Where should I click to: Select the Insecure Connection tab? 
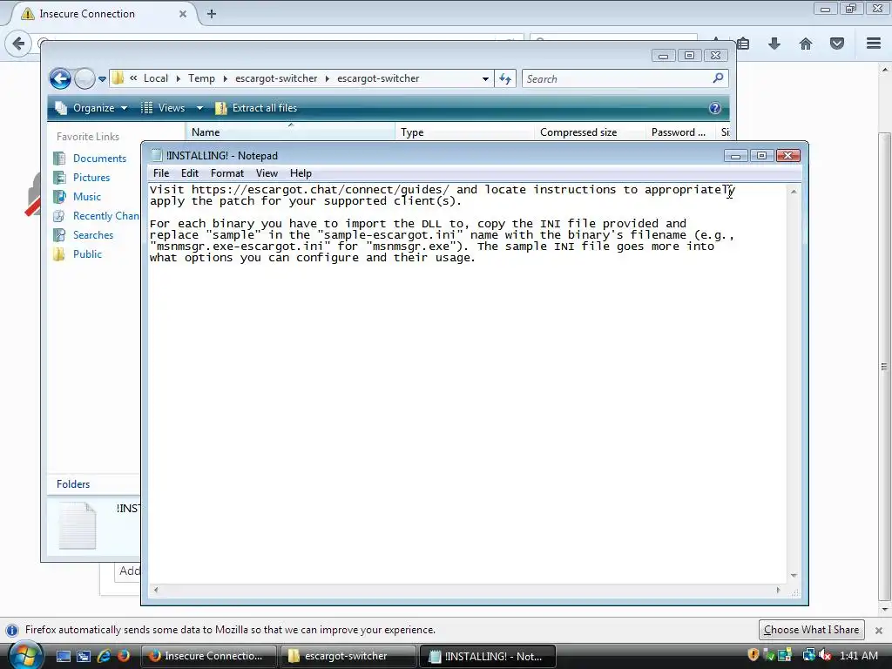coord(101,14)
